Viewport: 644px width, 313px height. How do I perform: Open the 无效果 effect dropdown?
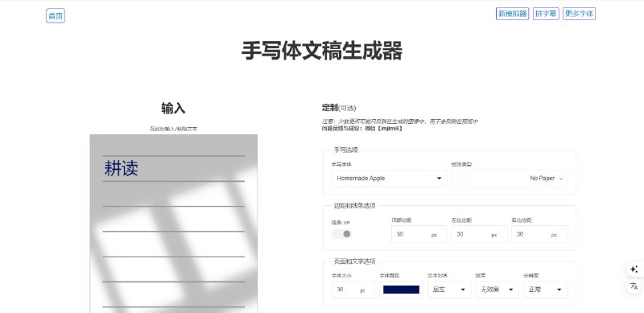(x=497, y=290)
